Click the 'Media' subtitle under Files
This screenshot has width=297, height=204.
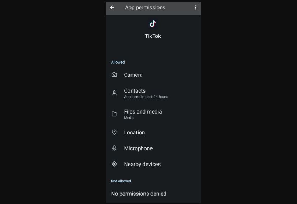pos(129,118)
